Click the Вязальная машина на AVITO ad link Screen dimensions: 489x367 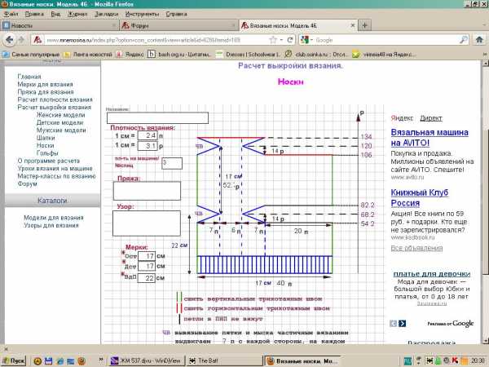(429, 137)
